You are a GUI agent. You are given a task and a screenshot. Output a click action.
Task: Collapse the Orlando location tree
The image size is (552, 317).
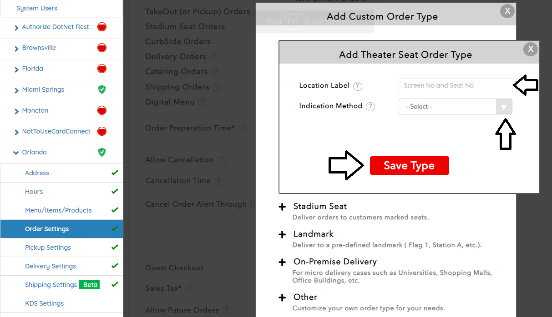tap(16, 153)
